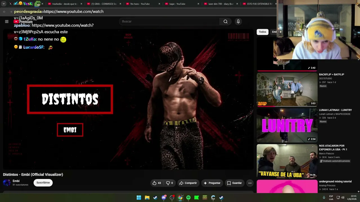Open Windows Start menu

click(139, 198)
